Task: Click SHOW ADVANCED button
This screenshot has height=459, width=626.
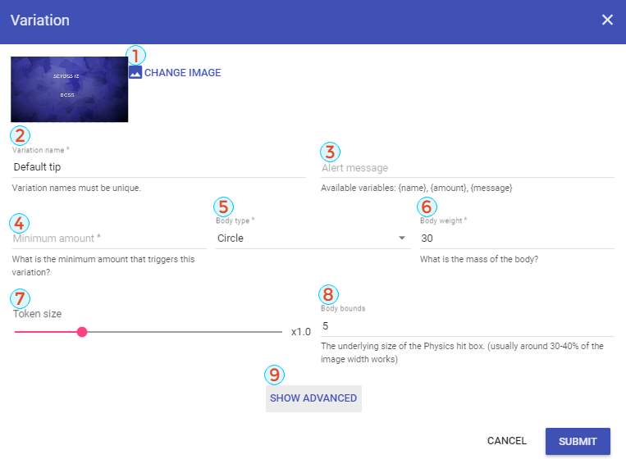Action: (313, 398)
